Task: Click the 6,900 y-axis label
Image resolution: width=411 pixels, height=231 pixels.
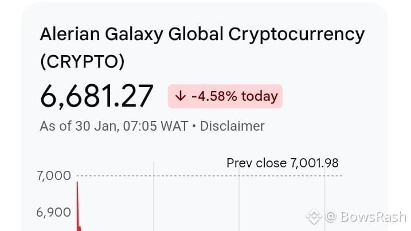Action: (x=53, y=212)
